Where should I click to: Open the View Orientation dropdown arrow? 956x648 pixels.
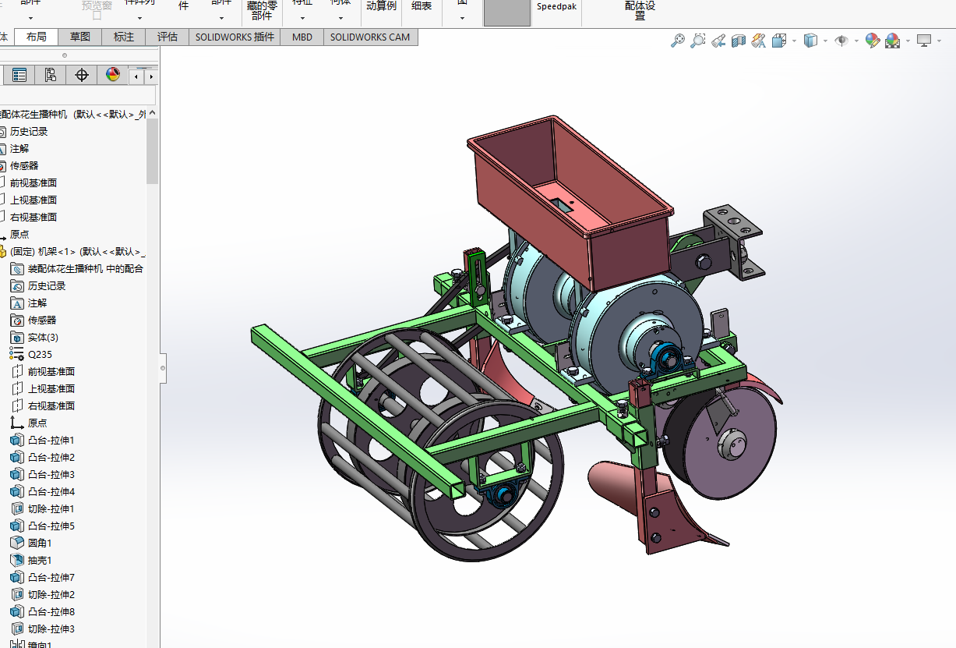click(794, 41)
